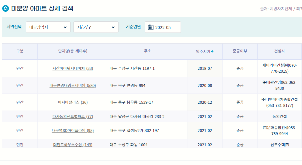Open 대구역SD아이프라임 (95) complex link
Viewport: 302px width, 165px height.
click(x=73, y=131)
